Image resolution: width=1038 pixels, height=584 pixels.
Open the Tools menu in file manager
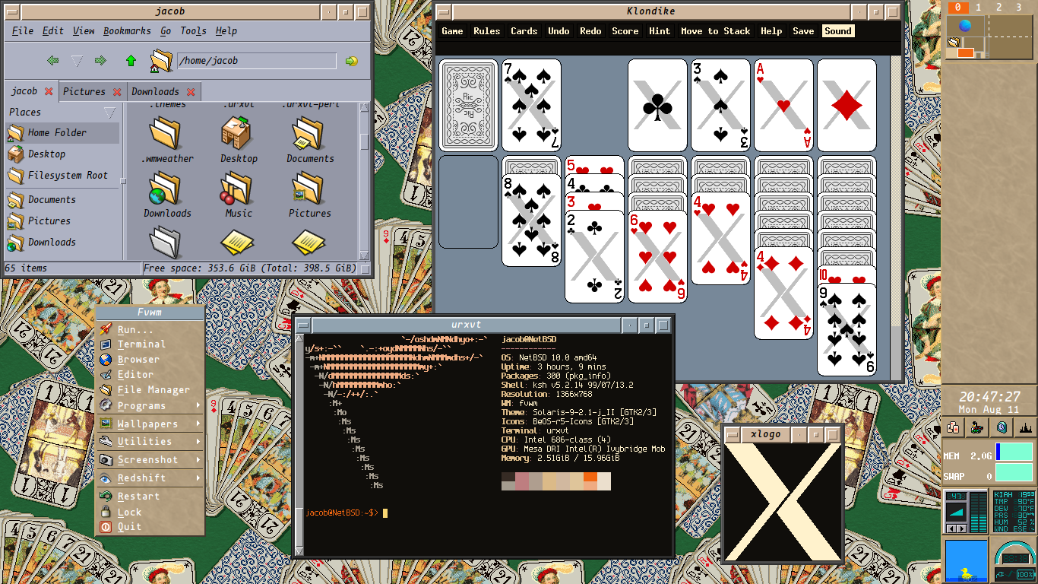click(x=193, y=31)
